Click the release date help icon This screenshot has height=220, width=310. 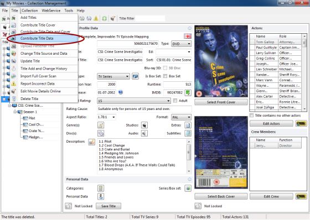click(121, 92)
